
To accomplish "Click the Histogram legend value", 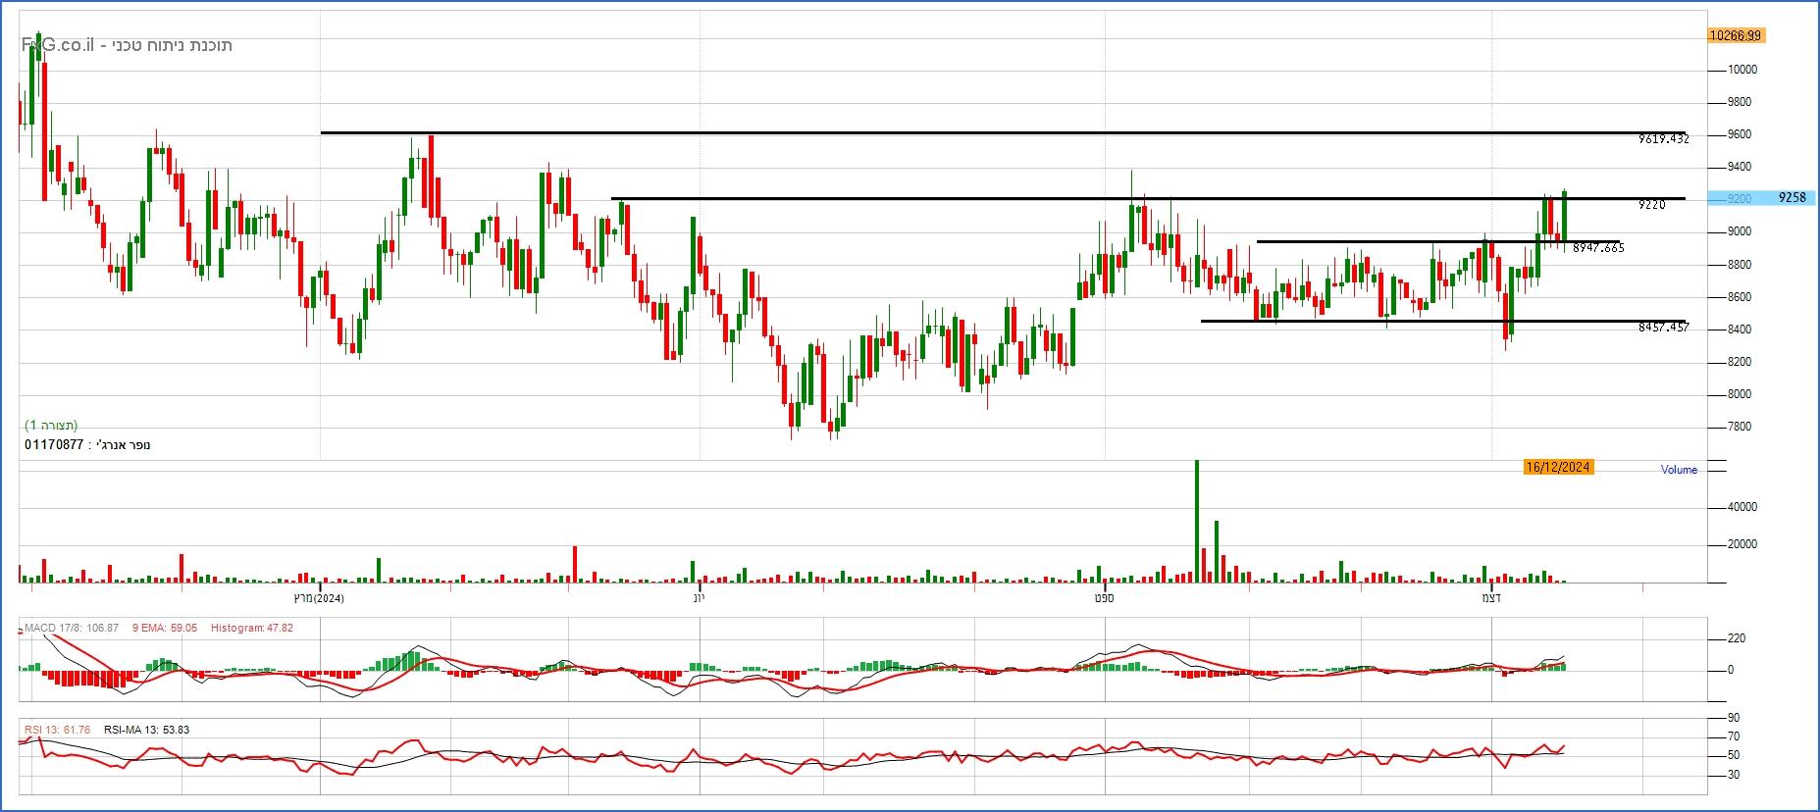I will (252, 628).
